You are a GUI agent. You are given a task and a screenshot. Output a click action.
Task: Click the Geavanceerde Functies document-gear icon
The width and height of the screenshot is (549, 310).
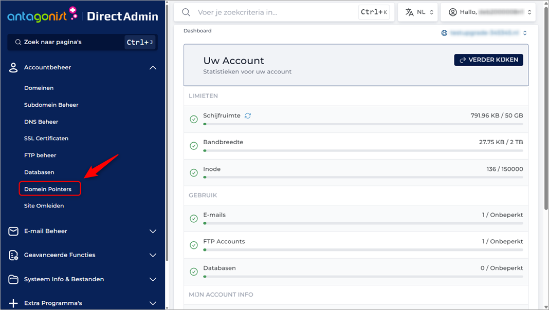pyautogui.click(x=13, y=255)
